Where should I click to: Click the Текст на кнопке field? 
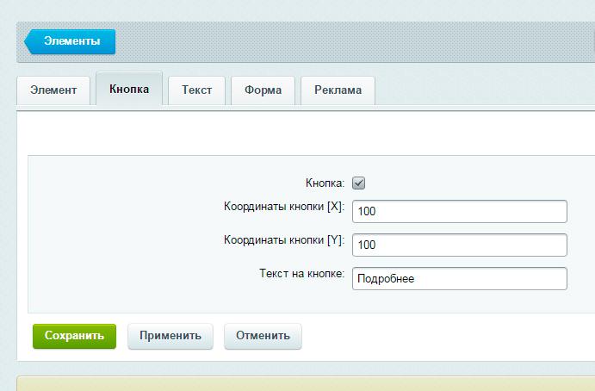point(459,279)
